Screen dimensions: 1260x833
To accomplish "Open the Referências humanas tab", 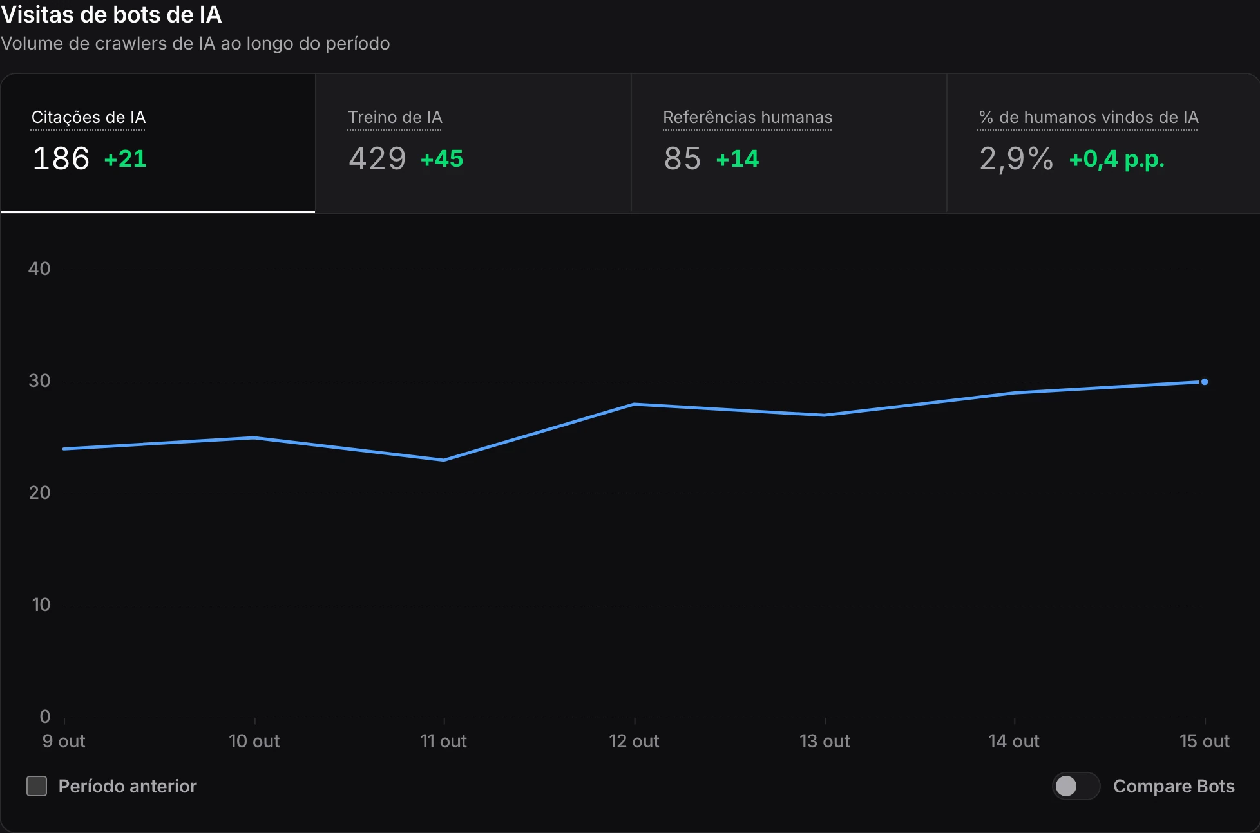I will [x=789, y=143].
